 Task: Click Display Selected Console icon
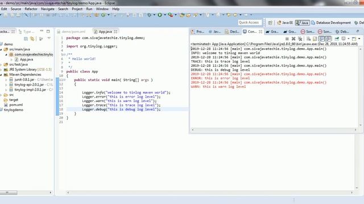[344, 39]
